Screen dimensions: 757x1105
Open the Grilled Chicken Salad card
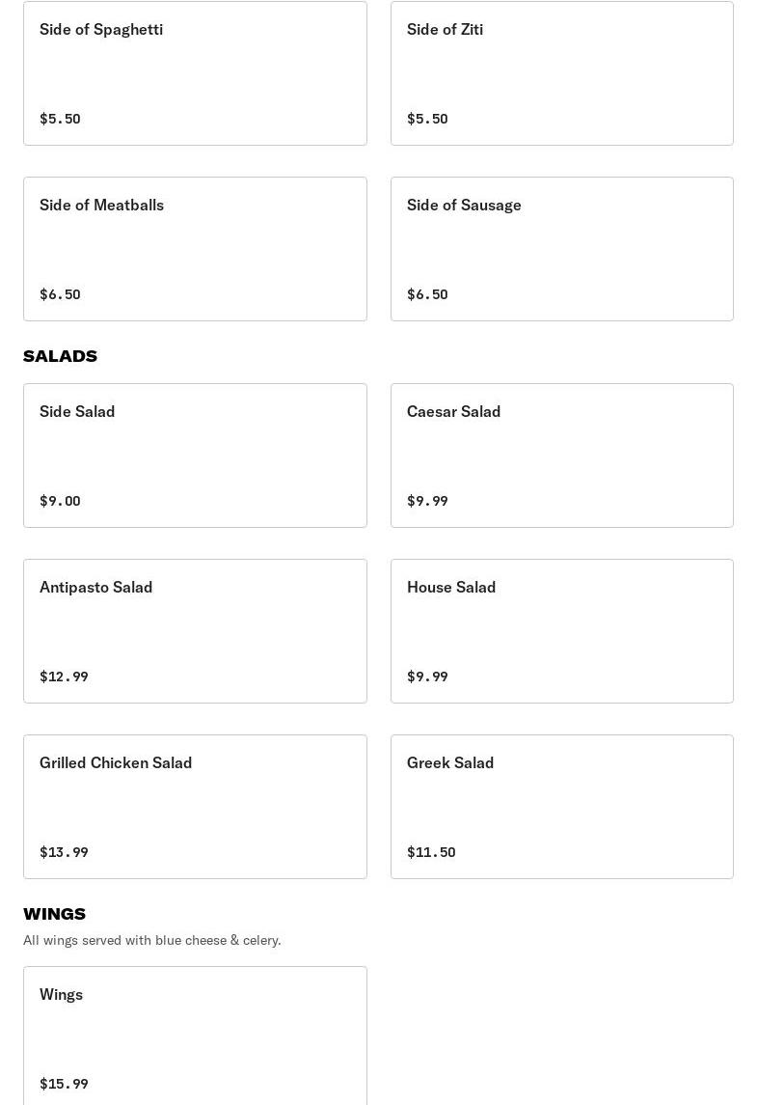pyautogui.click(x=195, y=806)
